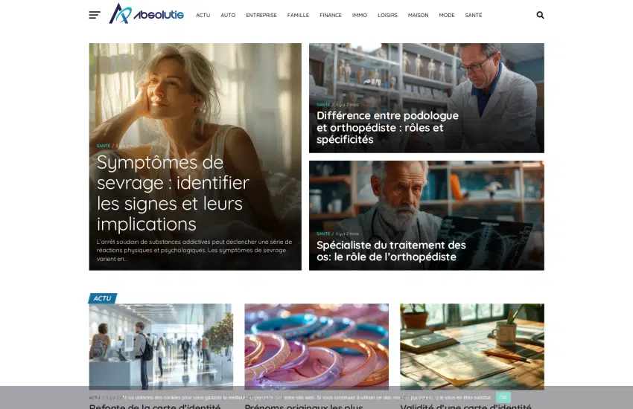Open article Différence entre podologue et orthopédiste

click(387, 127)
